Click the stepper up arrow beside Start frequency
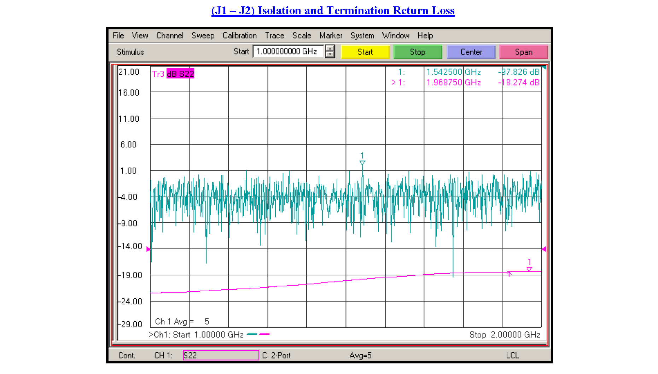 pos(330,49)
